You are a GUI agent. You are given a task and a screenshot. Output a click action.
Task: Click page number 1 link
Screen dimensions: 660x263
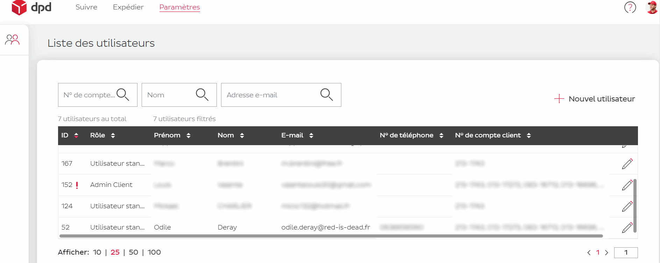598,253
